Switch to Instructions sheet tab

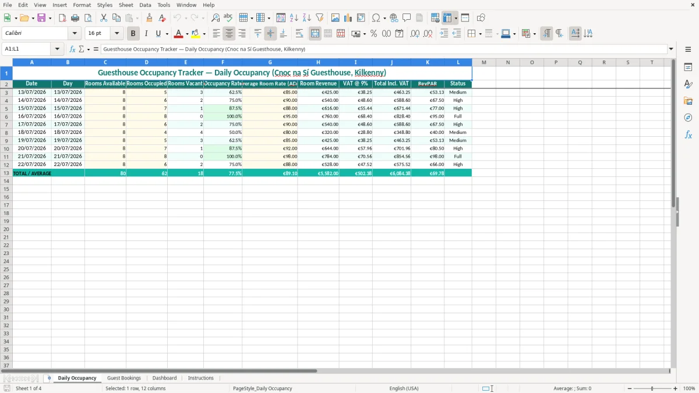click(x=201, y=378)
